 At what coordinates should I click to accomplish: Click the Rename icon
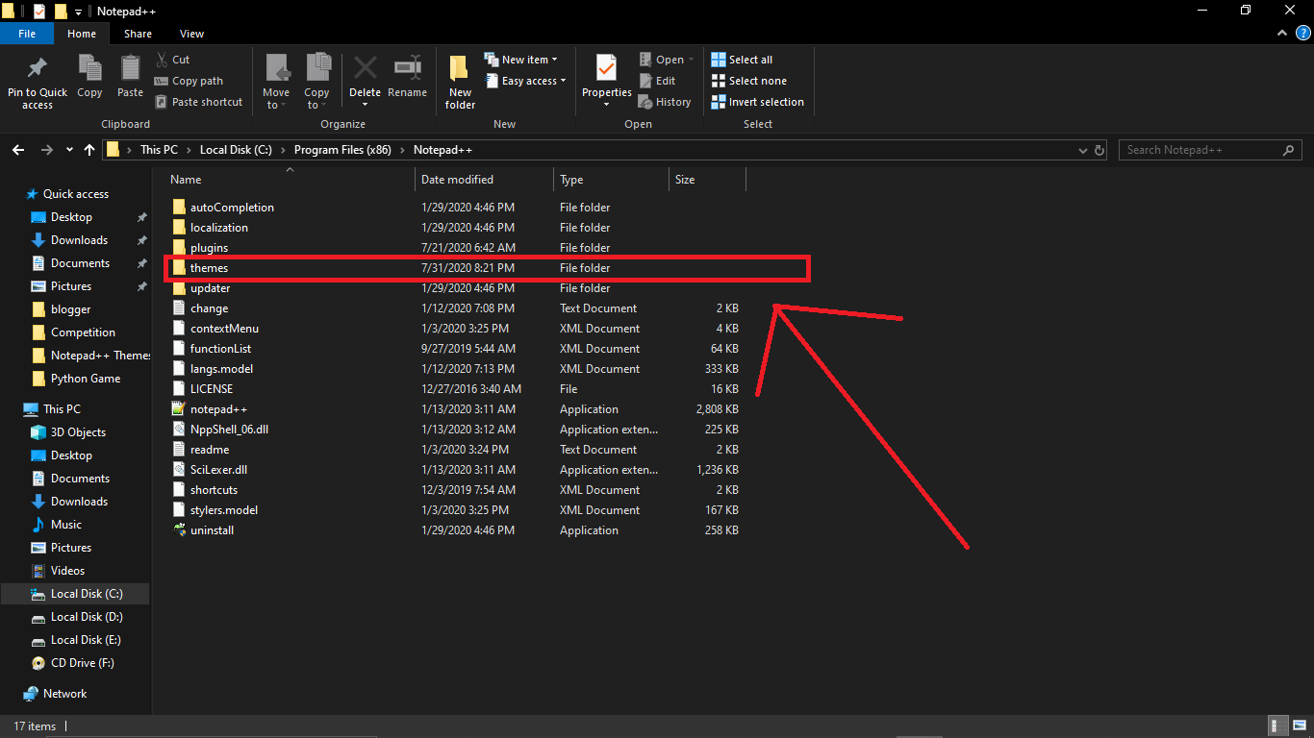tap(407, 77)
